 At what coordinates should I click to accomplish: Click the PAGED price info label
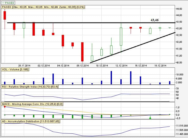(43, 7)
